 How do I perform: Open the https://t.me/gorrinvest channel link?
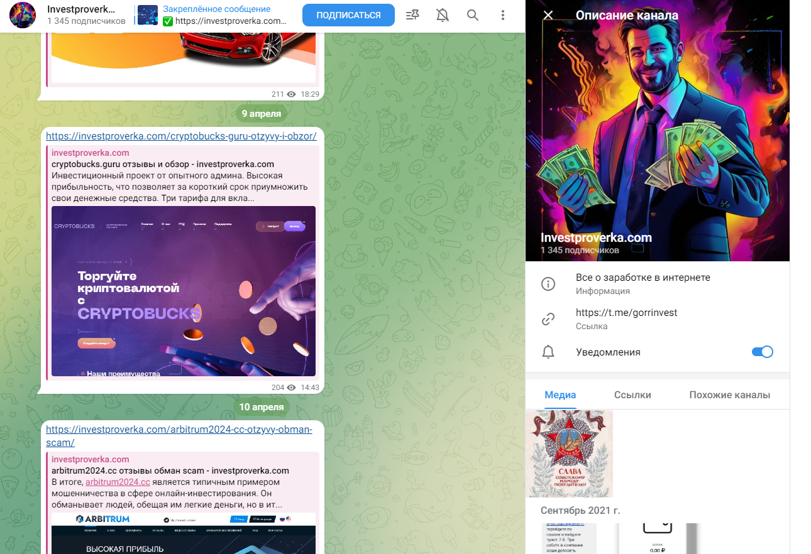coord(626,313)
